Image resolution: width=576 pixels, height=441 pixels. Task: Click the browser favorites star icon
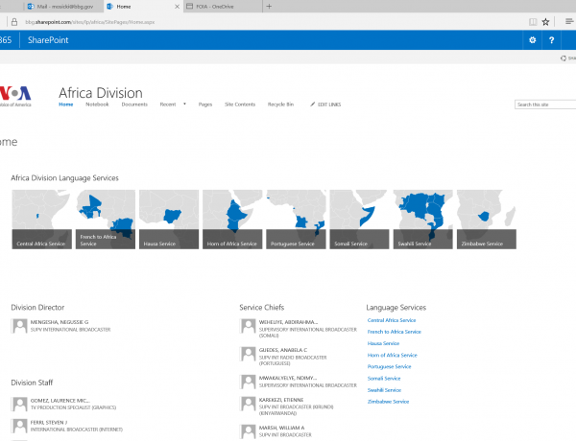(545, 22)
